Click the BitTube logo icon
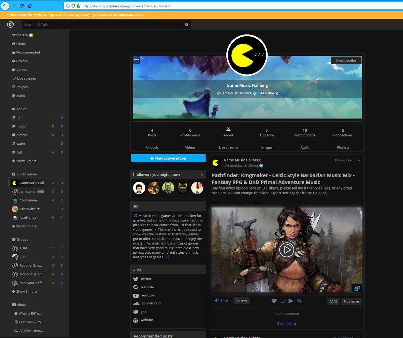The height and width of the screenshot is (338, 403). 10,25
